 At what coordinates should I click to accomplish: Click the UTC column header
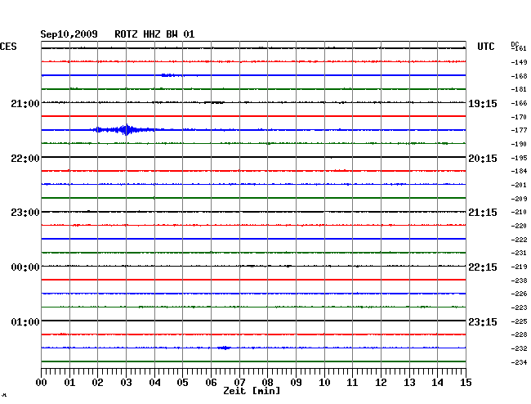(x=486, y=47)
